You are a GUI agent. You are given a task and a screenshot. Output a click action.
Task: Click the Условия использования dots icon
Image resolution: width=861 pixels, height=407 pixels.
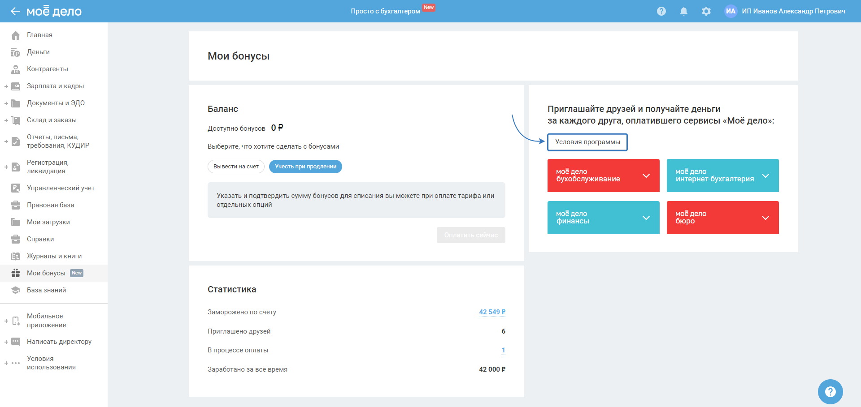coord(16,363)
